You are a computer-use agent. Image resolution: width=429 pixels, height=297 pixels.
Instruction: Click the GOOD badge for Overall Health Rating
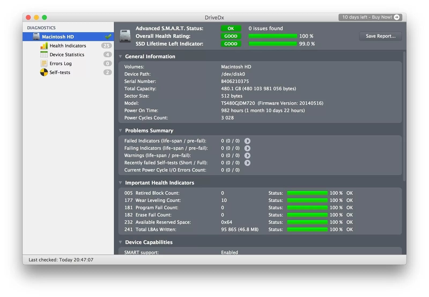231,36
